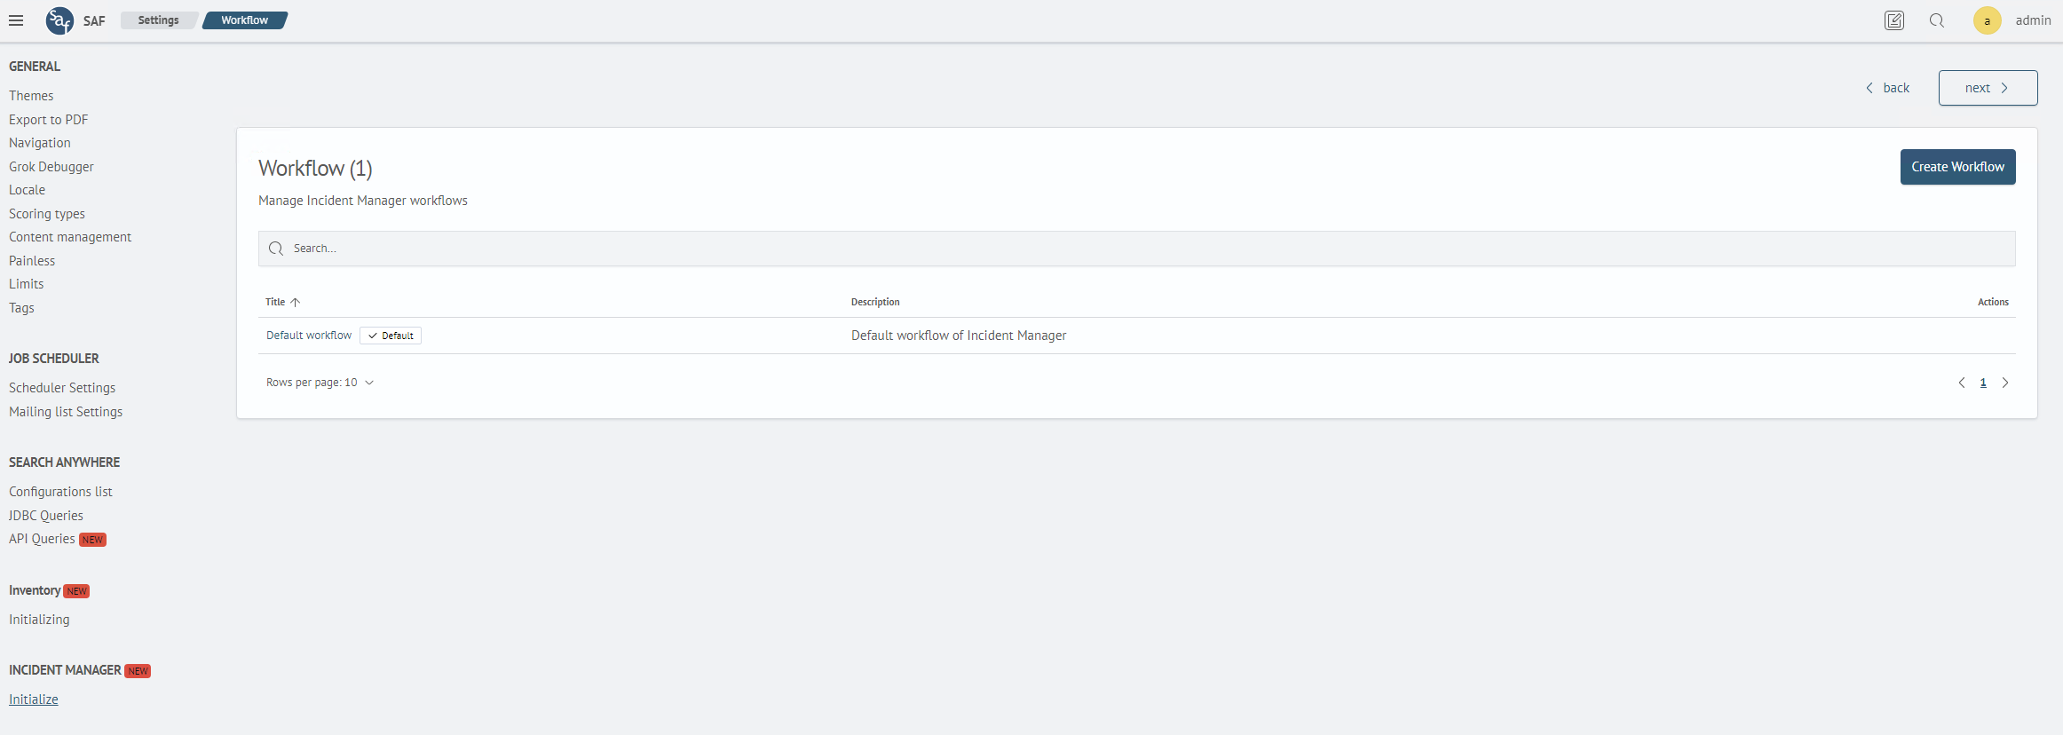
Task: Sort by Title column arrow
Action: click(x=296, y=302)
